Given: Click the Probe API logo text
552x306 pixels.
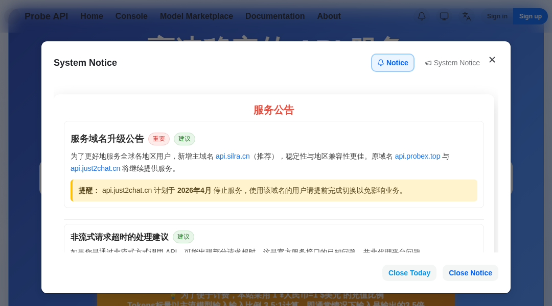Looking at the screenshot, I should [46, 16].
